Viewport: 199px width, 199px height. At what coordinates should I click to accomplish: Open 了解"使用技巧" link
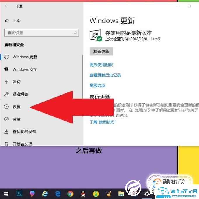(x=103, y=122)
